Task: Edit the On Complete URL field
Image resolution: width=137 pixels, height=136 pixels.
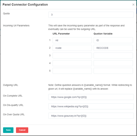Action: 91,97
